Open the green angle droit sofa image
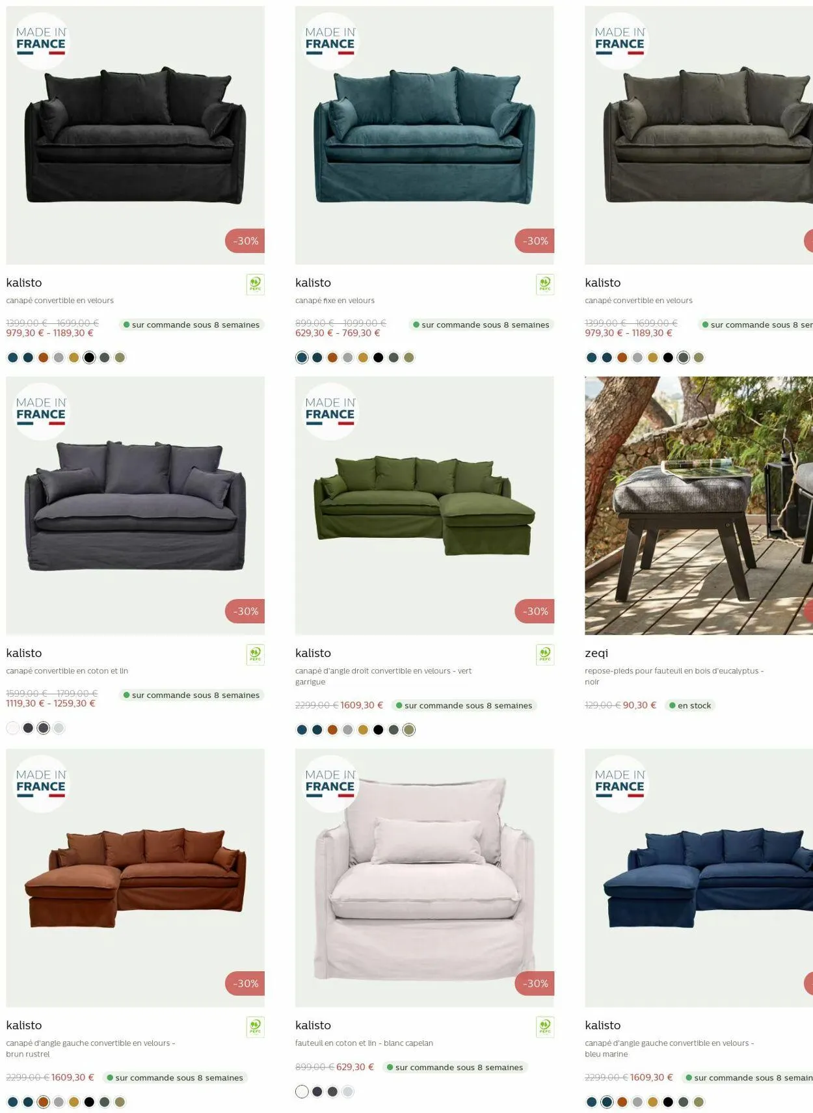Screen dimensions: 813x1113 (x=424, y=505)
